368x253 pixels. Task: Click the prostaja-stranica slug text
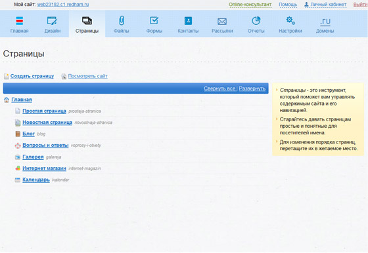click(85, 111)
